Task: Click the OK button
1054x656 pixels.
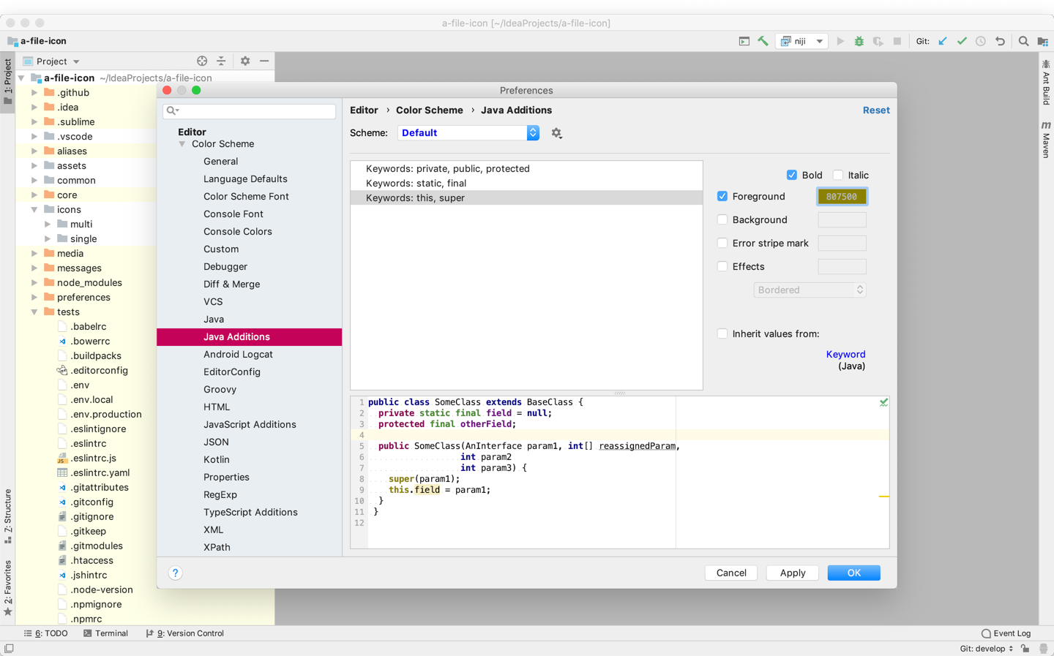Action: (854, 573)
